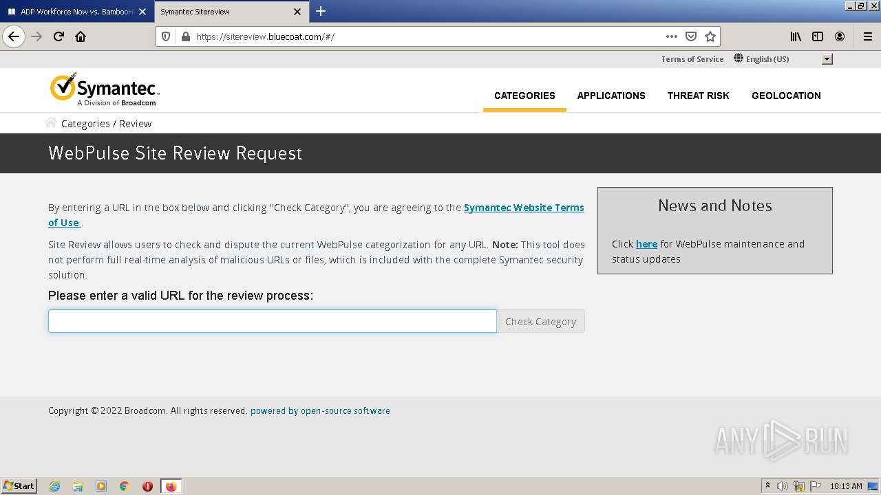
Task: Click the Symantec logo
Action: pyautogui.click(x=105, y=89)
